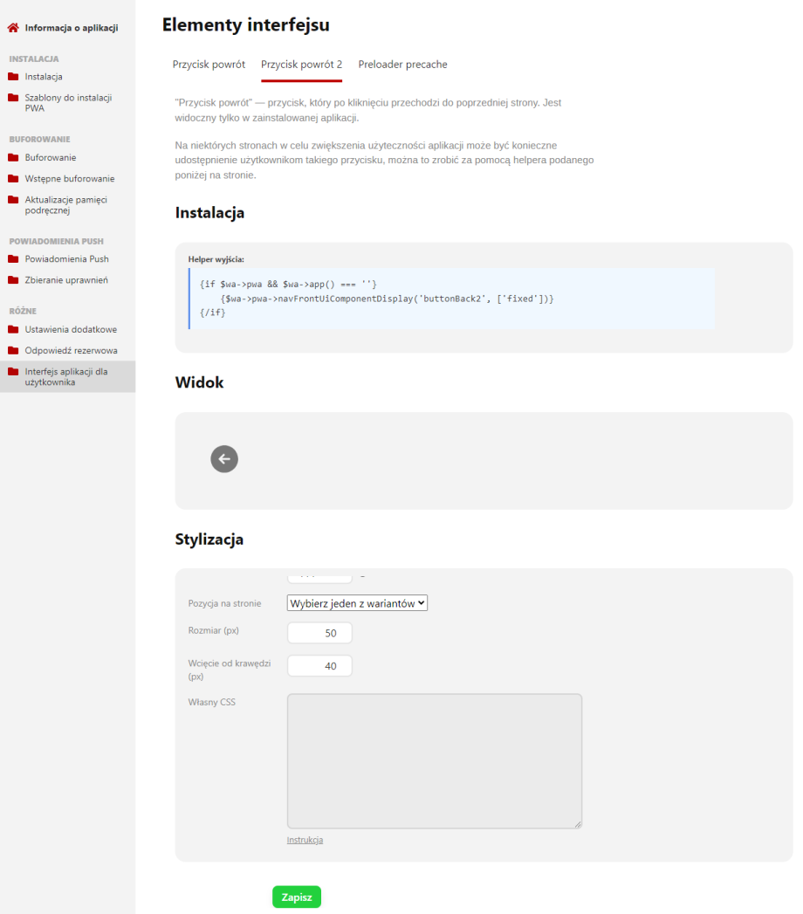This screenshot has width=803, height=914.
Task: Open Odpowiedź rezerwowa in the sidebar
Action: pyautogui.click(x=71, y=351)
